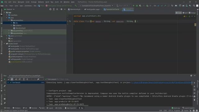Open Project panel gear options
This screenshot has height=112, width=199.
[x=62, y=9]
